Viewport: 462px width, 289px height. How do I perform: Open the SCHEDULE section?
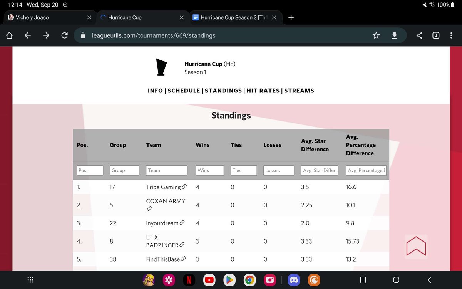click(184, 91)
